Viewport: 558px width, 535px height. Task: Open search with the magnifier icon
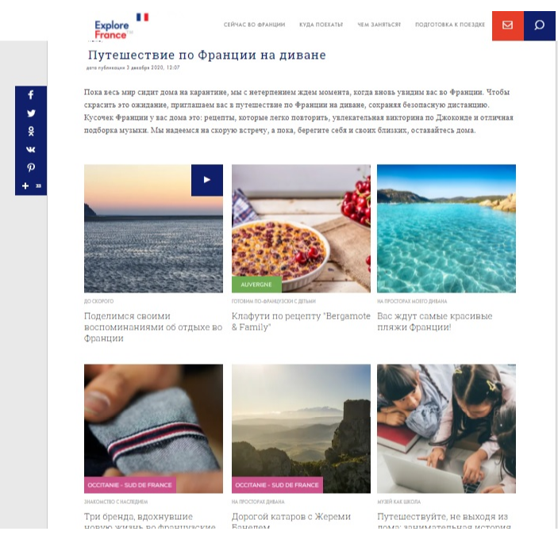pos(540,25)
